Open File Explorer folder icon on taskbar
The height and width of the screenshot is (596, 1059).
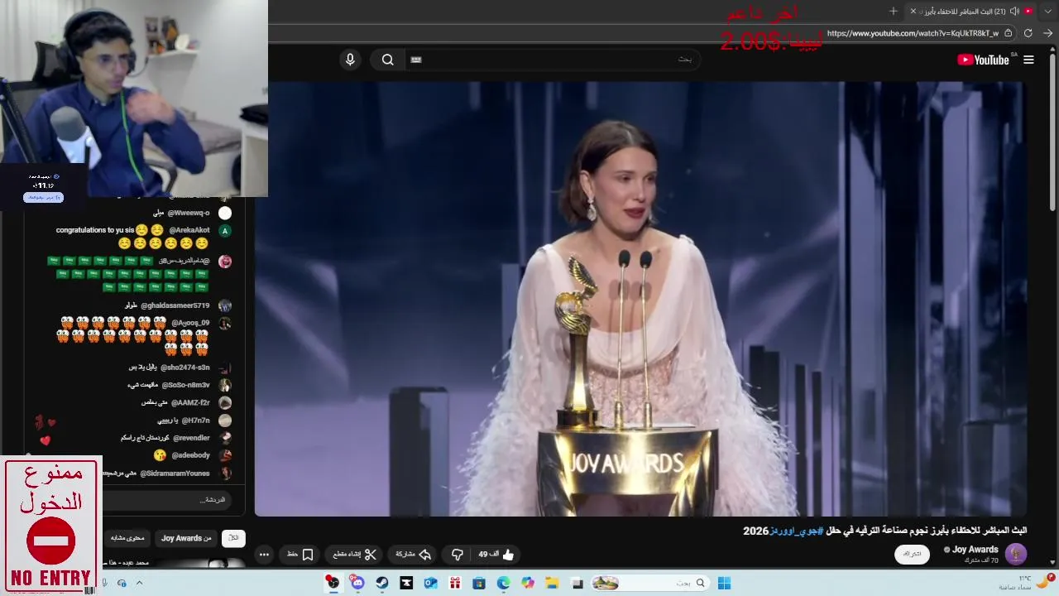pyautogui.click(x=553, y=583)
